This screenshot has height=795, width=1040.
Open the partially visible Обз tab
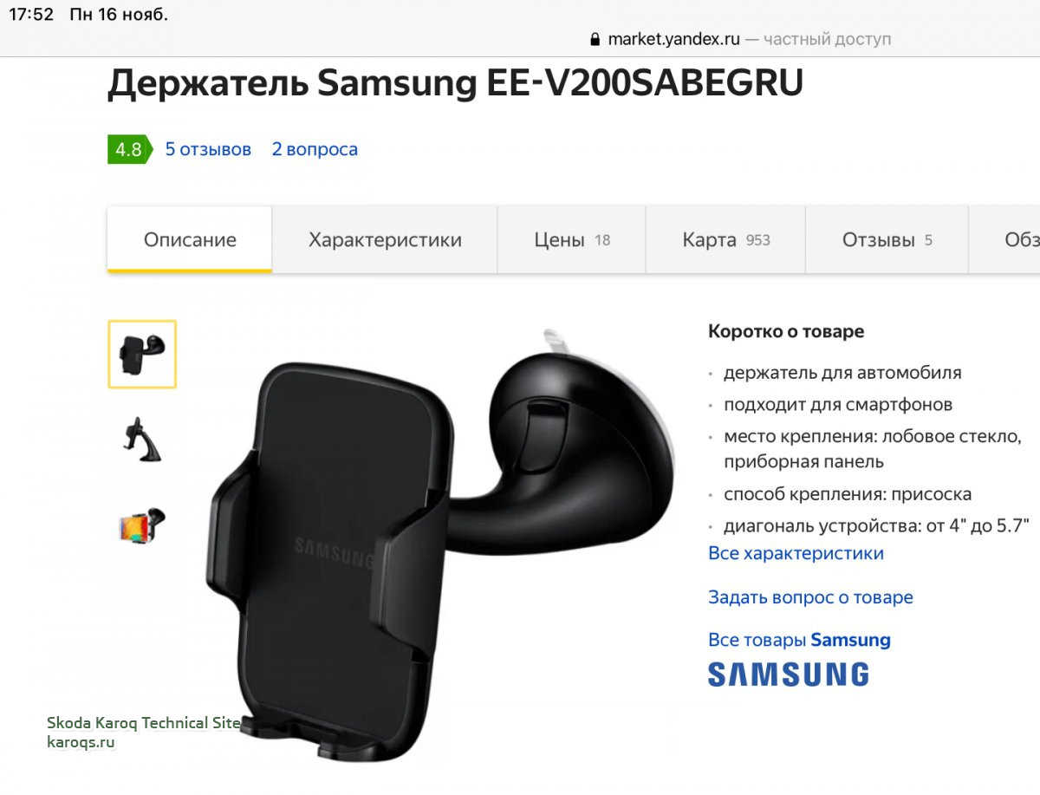pyautogui.click(x=1005, y=240)
